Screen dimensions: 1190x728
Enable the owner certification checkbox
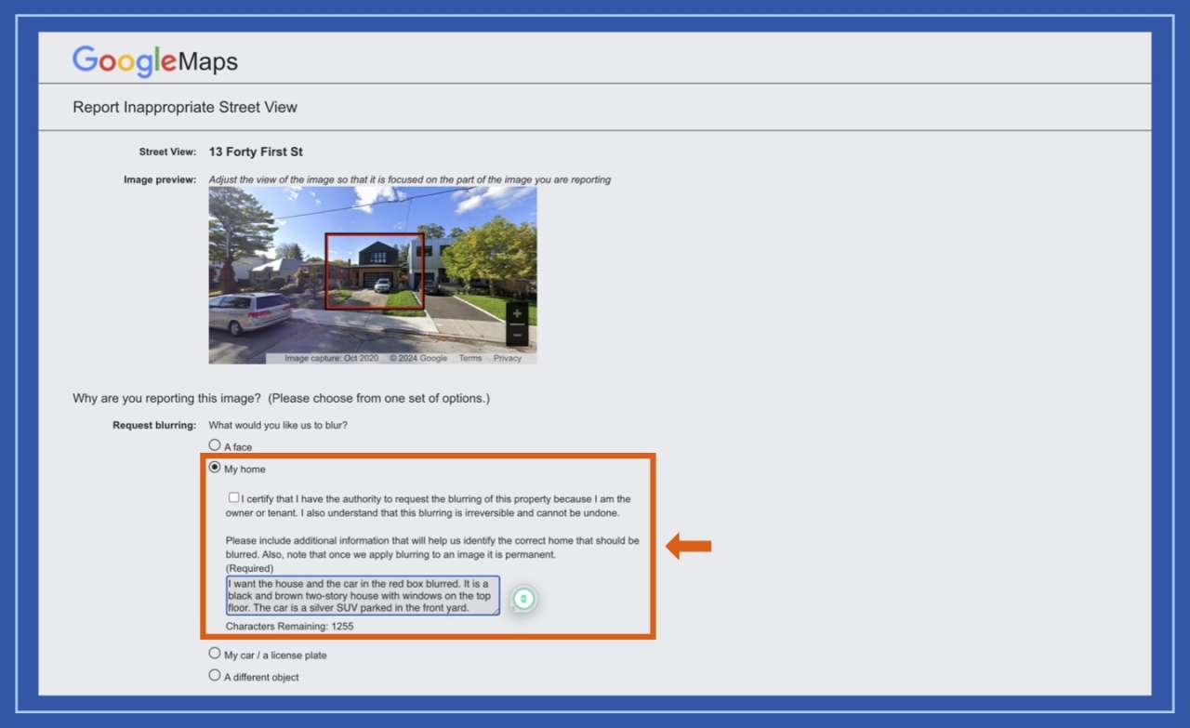coord(233,496)
